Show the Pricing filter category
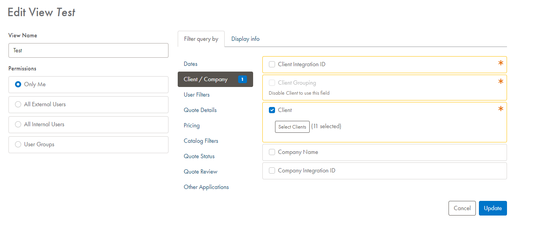 tap(192, 125)
